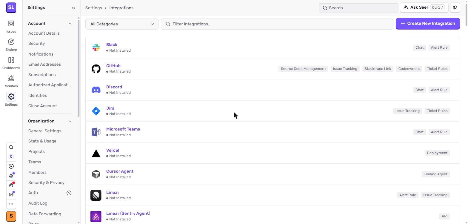Open Data Forwarding settings
The height and width of the screenshot is (224, 468).
[45, 214]
